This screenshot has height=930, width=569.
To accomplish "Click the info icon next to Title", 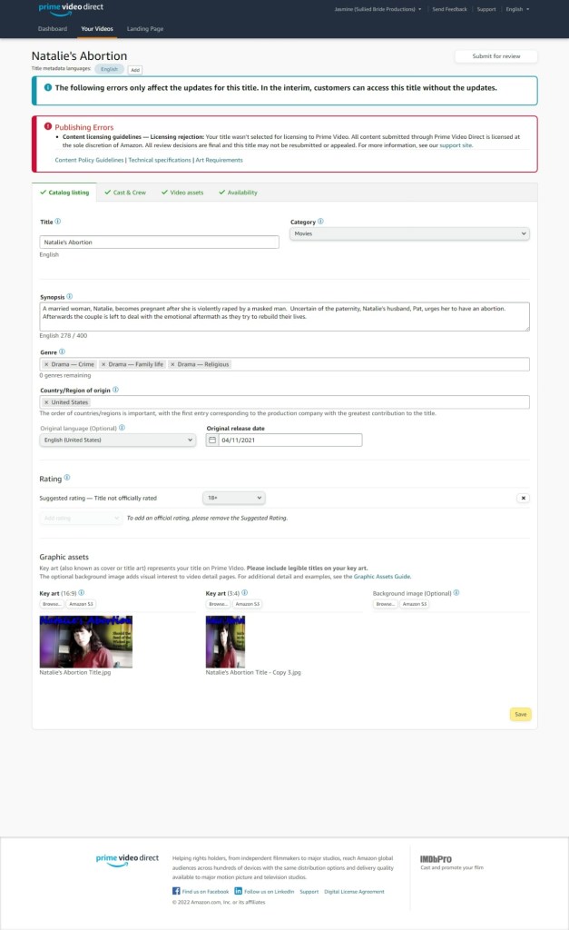I will [58, 222].
